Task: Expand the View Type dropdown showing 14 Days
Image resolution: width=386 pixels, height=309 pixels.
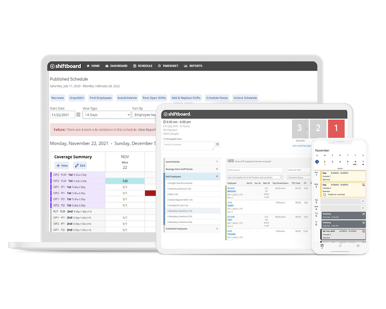Action: point(107,115)
